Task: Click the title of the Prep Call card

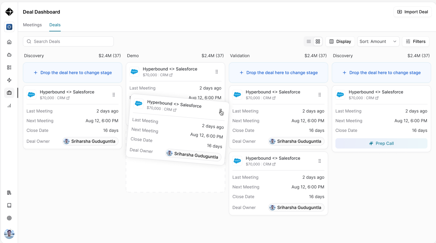Action: point(376,92)
